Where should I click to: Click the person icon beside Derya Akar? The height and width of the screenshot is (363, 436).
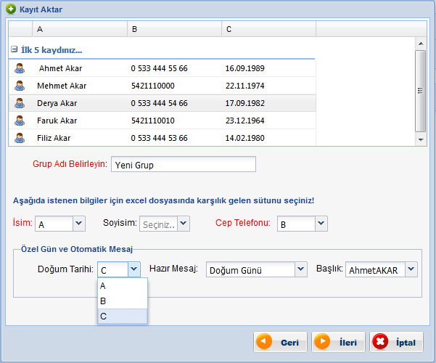tap(20, 103)
